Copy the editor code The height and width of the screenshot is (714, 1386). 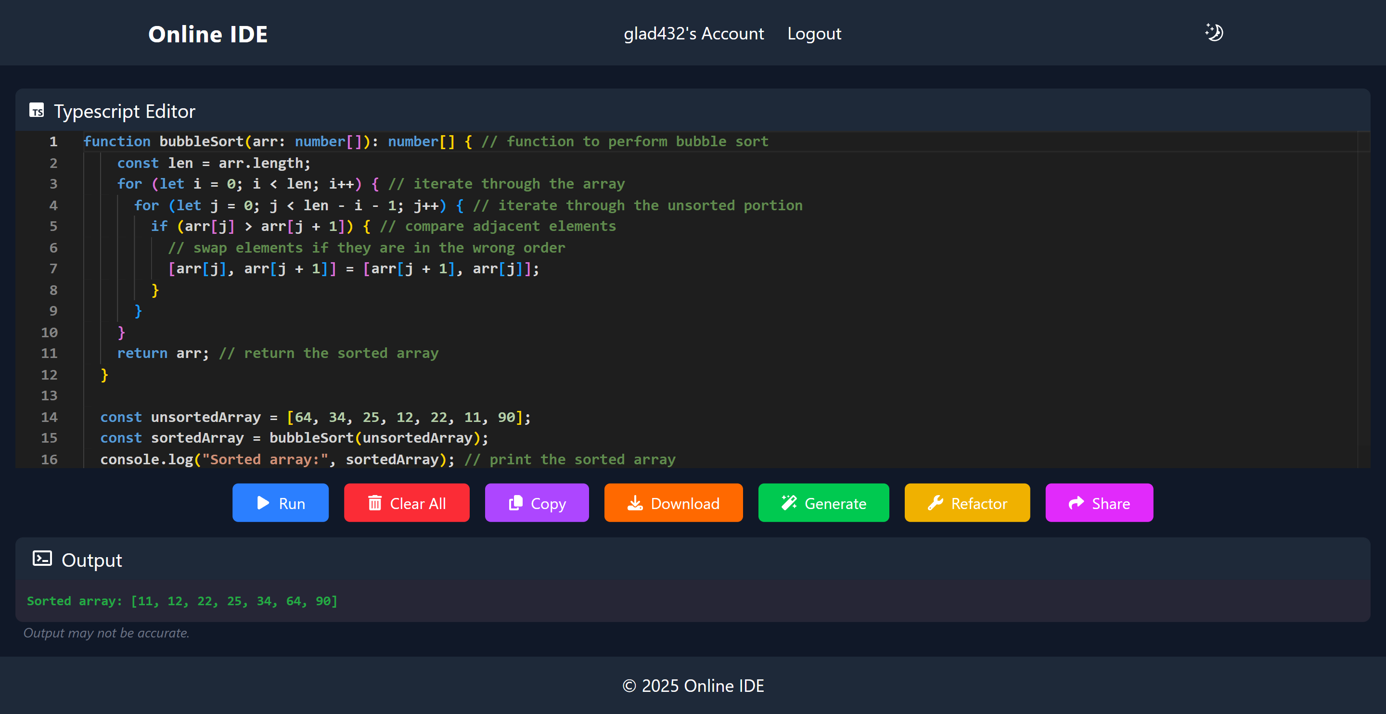pyautogui.click(x=537, y=503)
